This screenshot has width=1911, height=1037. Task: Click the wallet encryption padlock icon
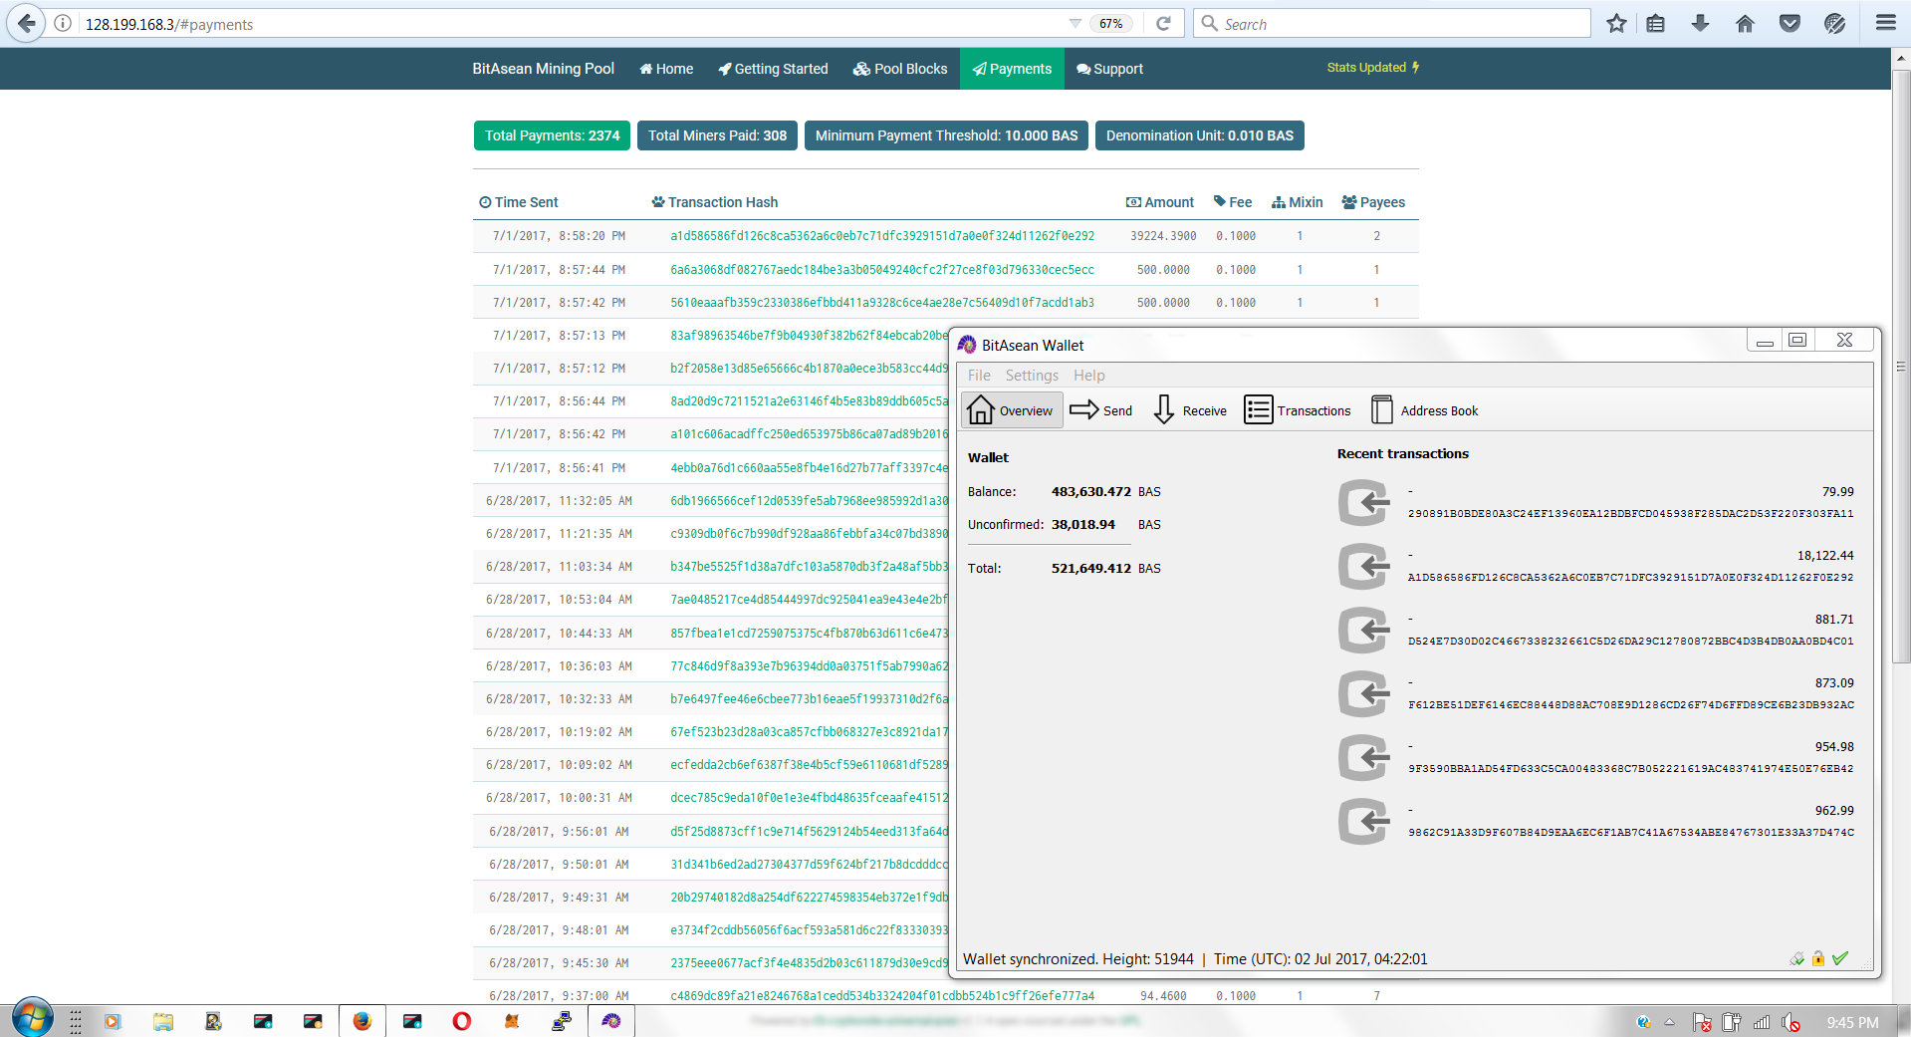[x=1817, y=958]
